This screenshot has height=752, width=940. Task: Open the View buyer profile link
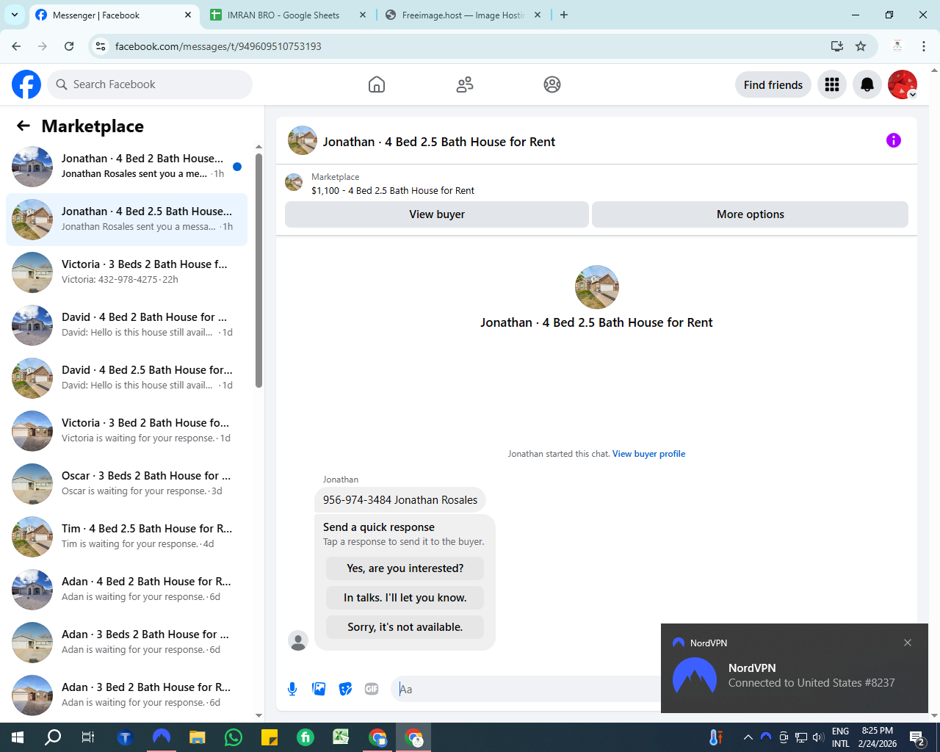click(x=648, y=454)
